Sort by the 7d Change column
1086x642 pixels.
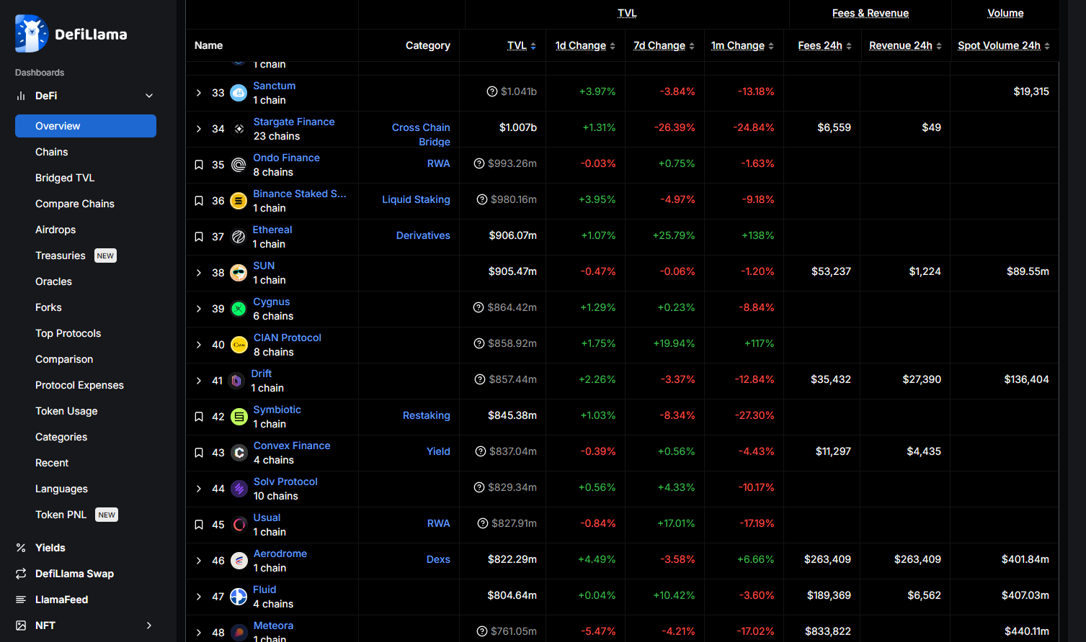click(664, 45)
